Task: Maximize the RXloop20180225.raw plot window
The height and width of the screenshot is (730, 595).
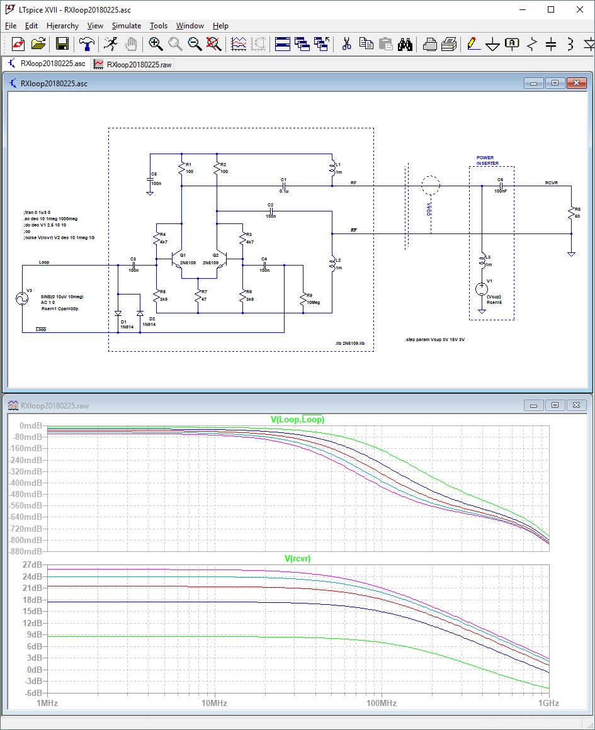Action: pos(555,406)
